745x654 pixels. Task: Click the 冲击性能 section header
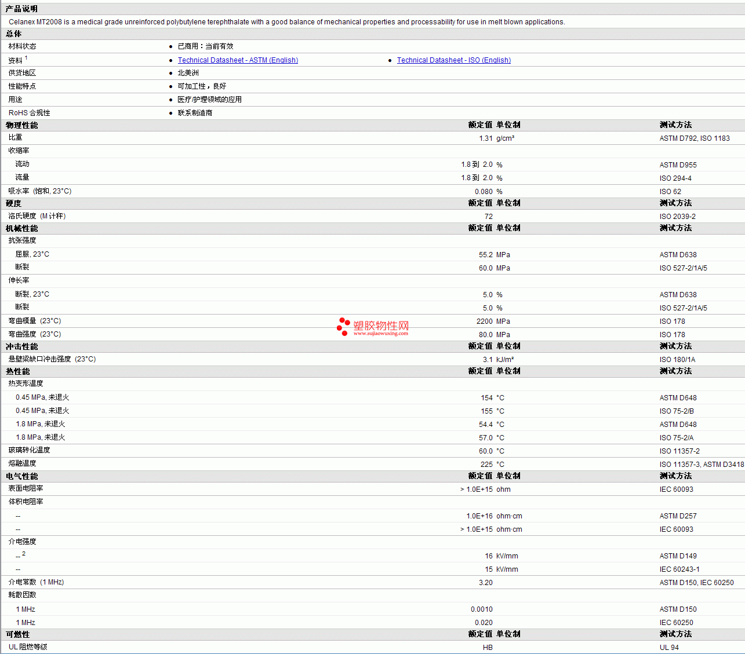coord(22,346)
